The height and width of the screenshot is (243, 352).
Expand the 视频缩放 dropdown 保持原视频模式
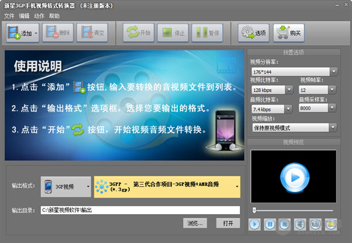tap(333, 127)
